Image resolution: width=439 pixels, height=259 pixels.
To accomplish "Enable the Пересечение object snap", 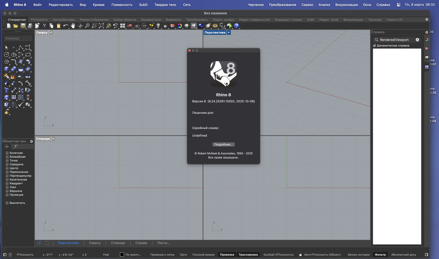I will 7,172.
